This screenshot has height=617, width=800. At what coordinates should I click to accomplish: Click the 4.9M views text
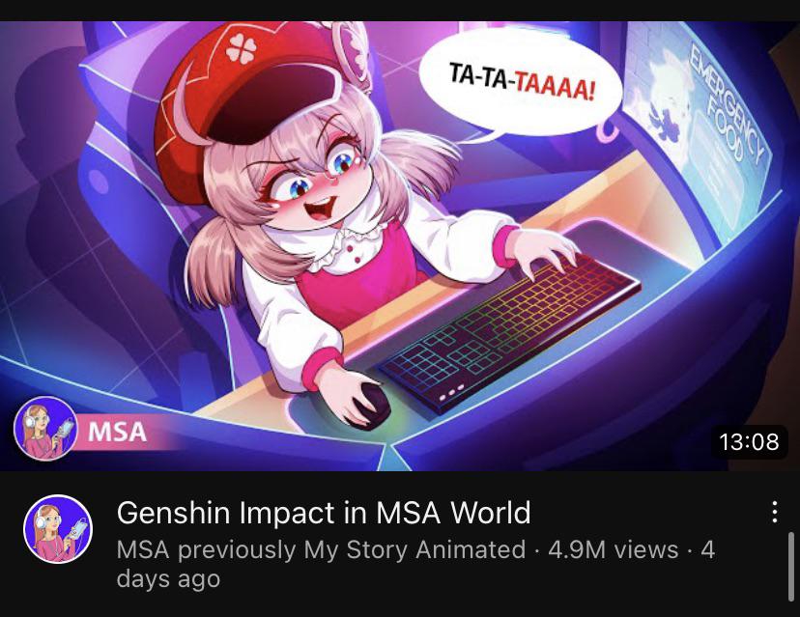click(x=614, y=549)
